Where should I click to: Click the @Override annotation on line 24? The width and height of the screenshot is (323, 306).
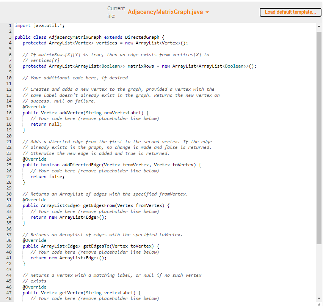[x=34, y=159]
